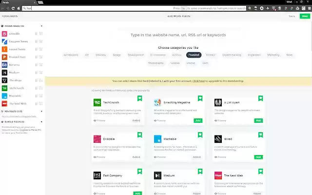Add A List Apart feed
This screenshot has height=195, width=312.
(x=258, y=120)
